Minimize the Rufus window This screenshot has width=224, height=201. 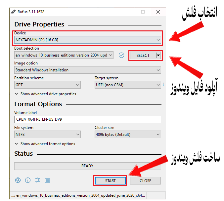tap(128, 12)
